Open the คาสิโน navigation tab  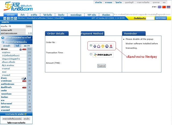(34, 15)
